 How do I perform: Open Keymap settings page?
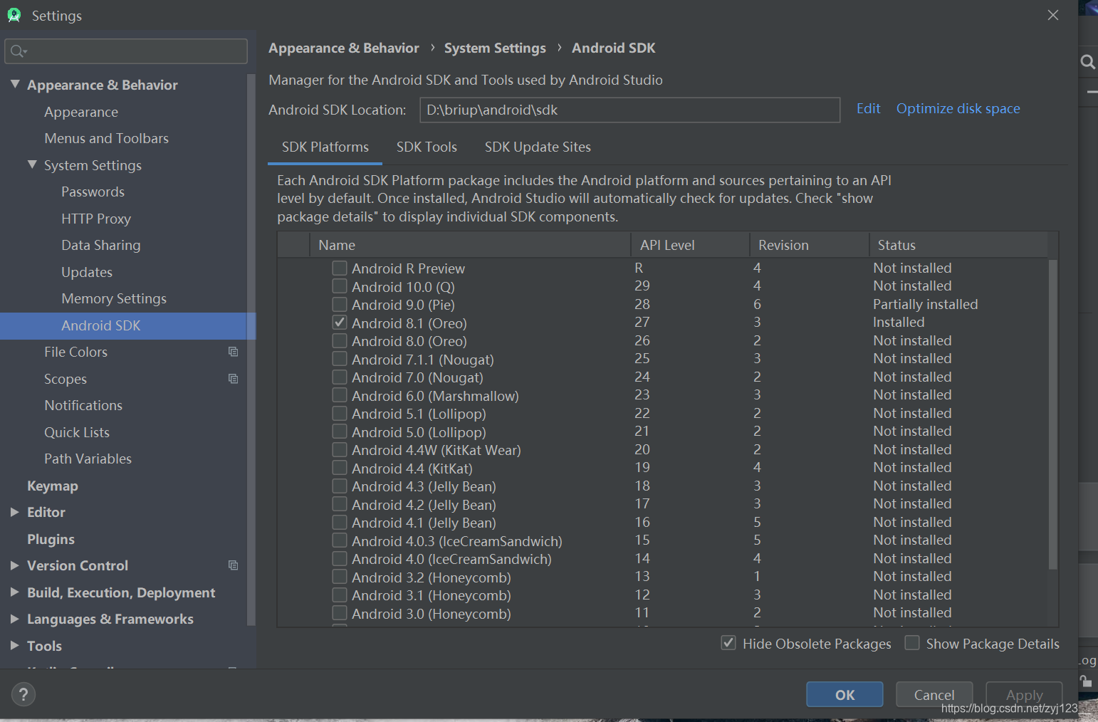tap(53, 486)
